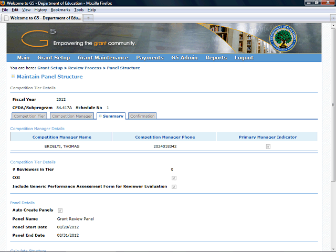336x252 pixels.
Task: Click the Grant Review Panel name value
Action: coord(75,219)
